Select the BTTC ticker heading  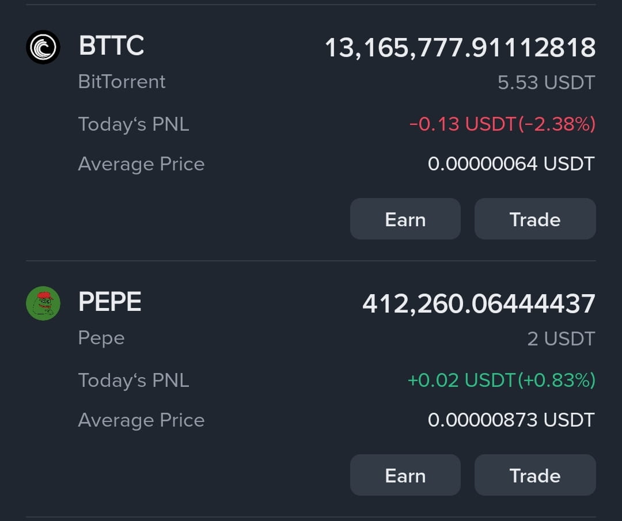coord(111,46)
